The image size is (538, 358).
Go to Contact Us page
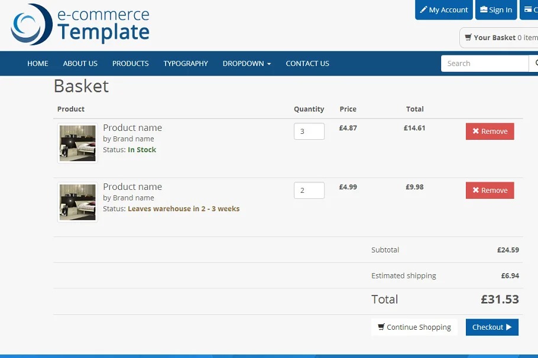(307, 64)
